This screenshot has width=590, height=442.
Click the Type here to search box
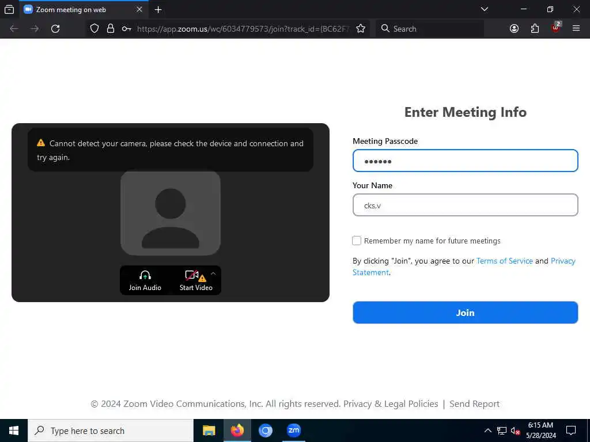(x=111, y=430)
